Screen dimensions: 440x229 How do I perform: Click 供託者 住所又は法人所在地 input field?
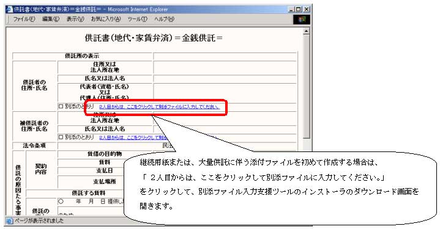coord(225,67)
